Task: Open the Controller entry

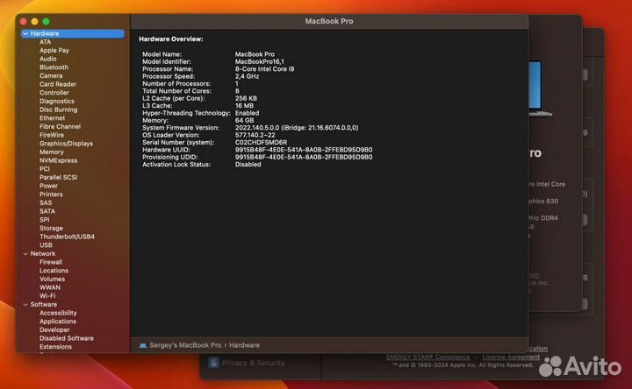Action: 54,93
